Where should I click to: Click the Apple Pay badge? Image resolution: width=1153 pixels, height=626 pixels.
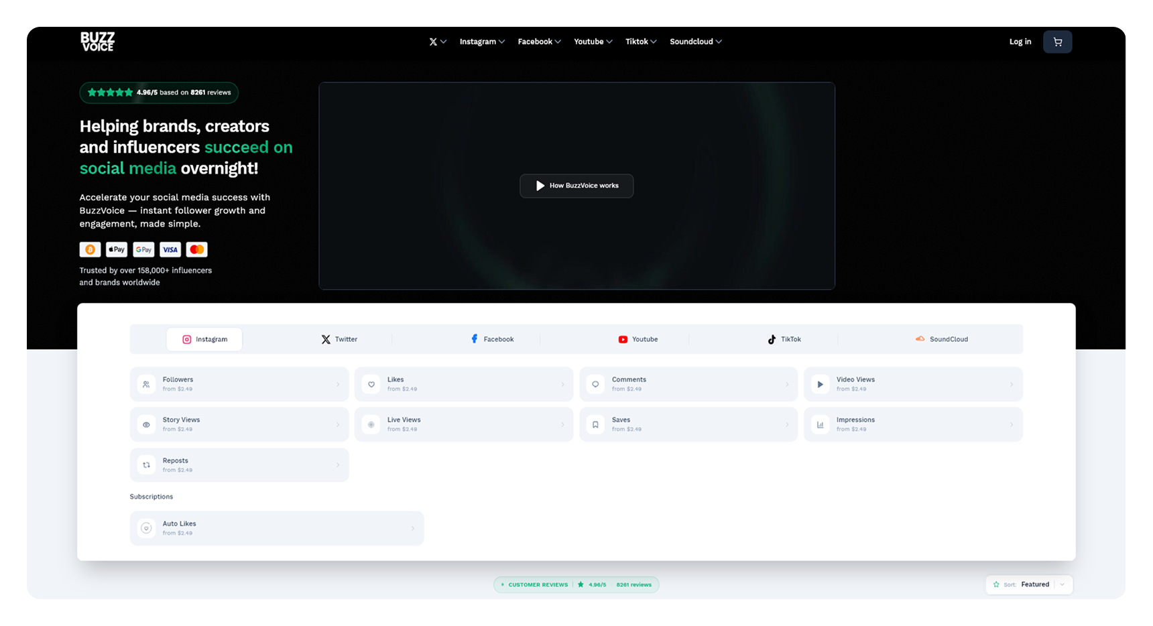click(117, 249)
